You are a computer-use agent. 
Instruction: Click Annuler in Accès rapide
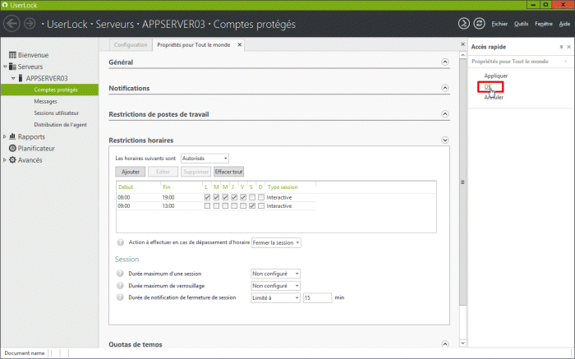pyautogui.click(x=494, y=97)
